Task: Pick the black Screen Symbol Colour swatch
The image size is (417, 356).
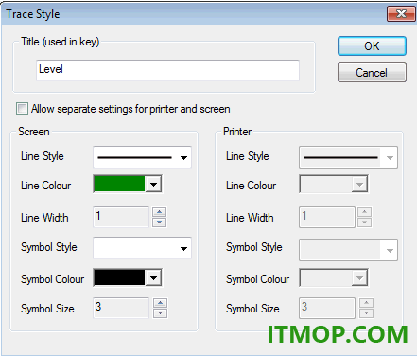Action: 119,277
